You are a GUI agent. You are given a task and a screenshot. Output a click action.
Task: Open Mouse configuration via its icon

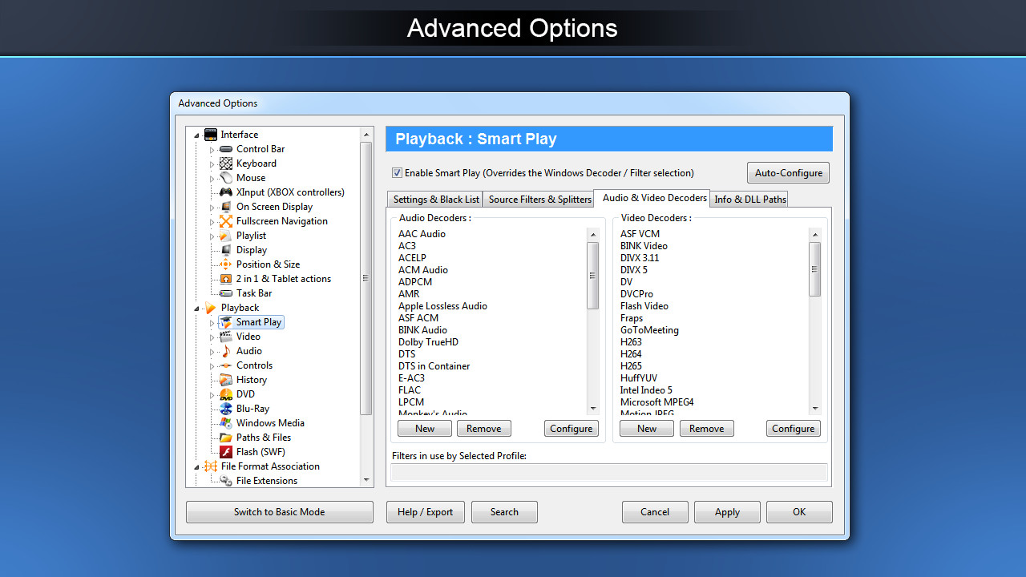coord(225,177)
